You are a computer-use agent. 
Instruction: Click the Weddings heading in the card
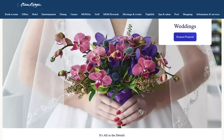click(x=185, y=26)
